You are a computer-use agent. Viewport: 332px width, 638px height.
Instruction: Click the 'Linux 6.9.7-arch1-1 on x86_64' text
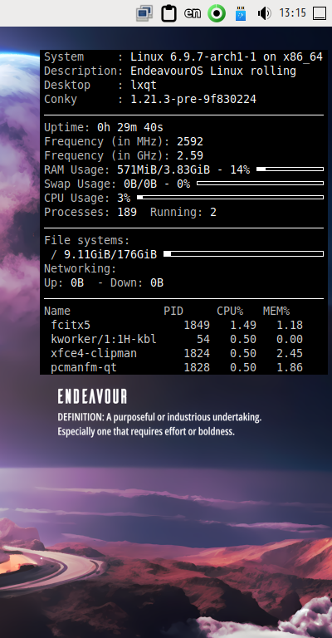pos(227,57)
